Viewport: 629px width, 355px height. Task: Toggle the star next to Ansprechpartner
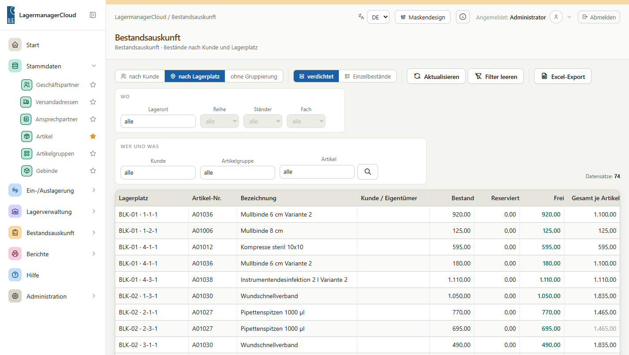[x=93, y=119]
